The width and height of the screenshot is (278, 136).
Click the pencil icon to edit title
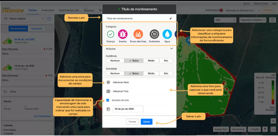pos(171,18)
